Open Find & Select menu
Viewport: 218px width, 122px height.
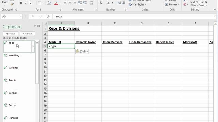point(203,4)
